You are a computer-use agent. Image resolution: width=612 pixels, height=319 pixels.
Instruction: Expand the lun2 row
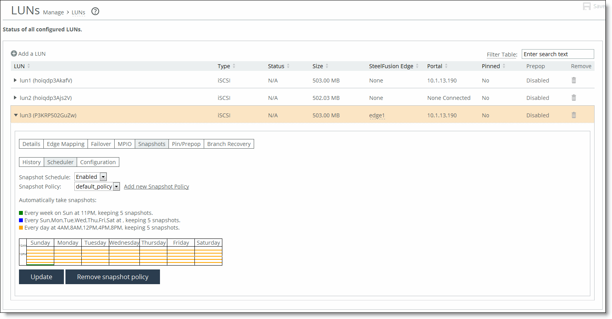tap(15, 98)
